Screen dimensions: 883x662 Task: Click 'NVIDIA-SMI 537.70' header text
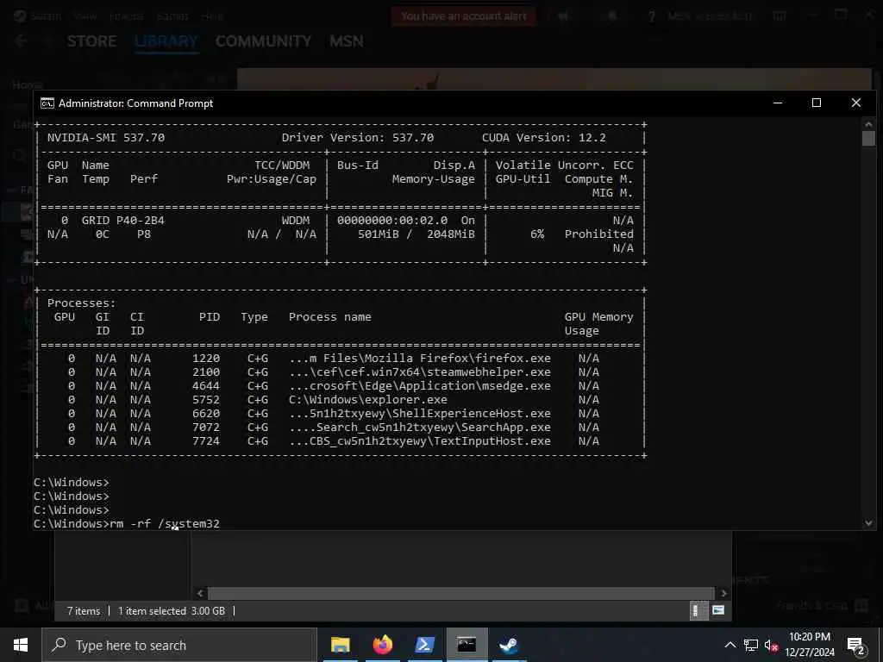pos(106,137)
